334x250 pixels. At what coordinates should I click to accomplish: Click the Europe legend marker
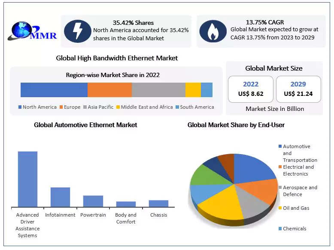[61, 107]
